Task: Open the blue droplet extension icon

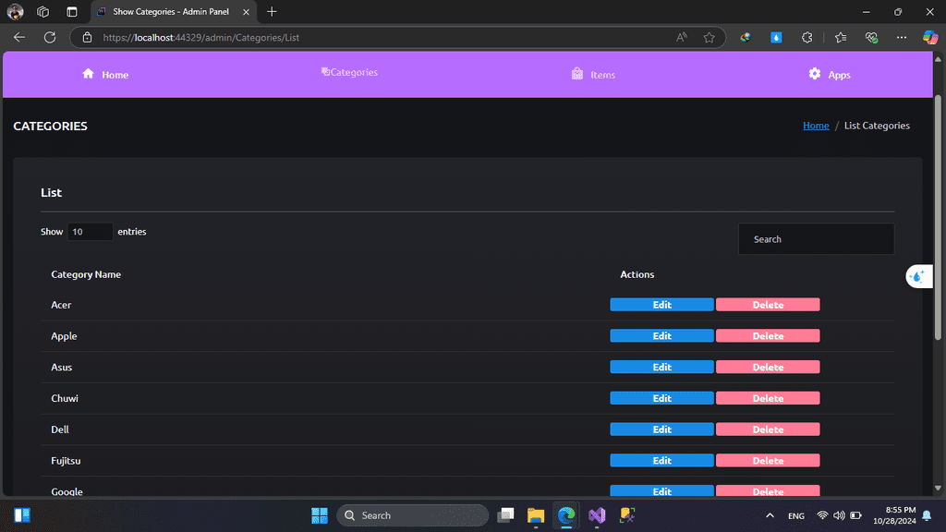Action: point(776,37)
